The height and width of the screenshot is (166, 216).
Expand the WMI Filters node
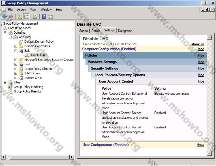click(x=16, y=73)
